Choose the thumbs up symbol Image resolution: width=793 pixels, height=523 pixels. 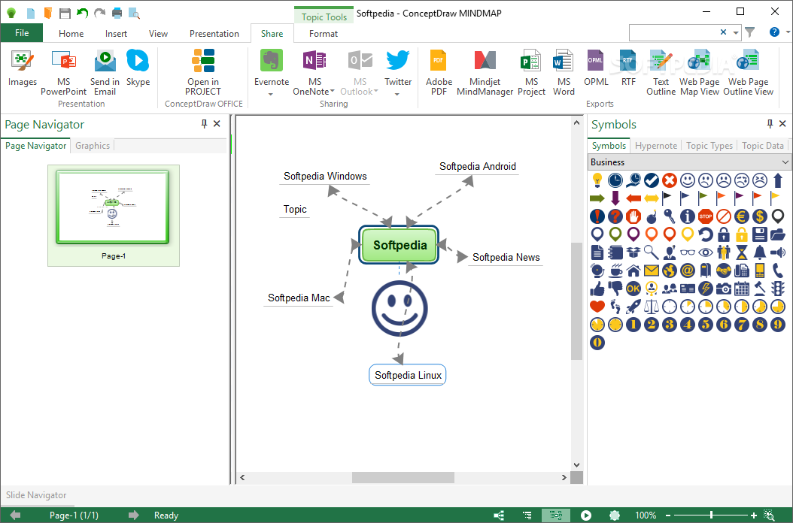(597, 289)
